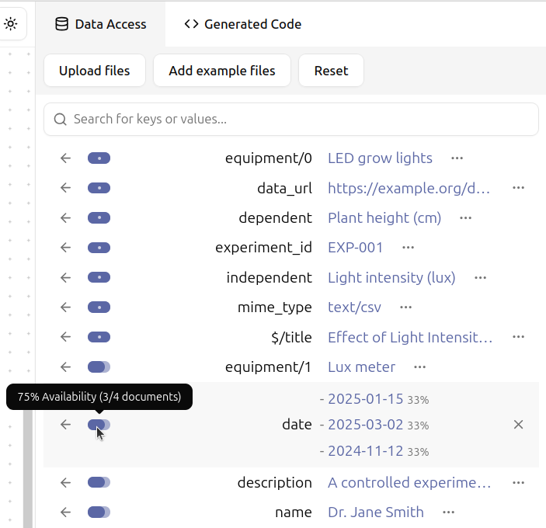Image resolution: width=546 pixels, height=528 pixels.
Task: Click the left arrow on equipment/0 row
Action: click(65, 158)
